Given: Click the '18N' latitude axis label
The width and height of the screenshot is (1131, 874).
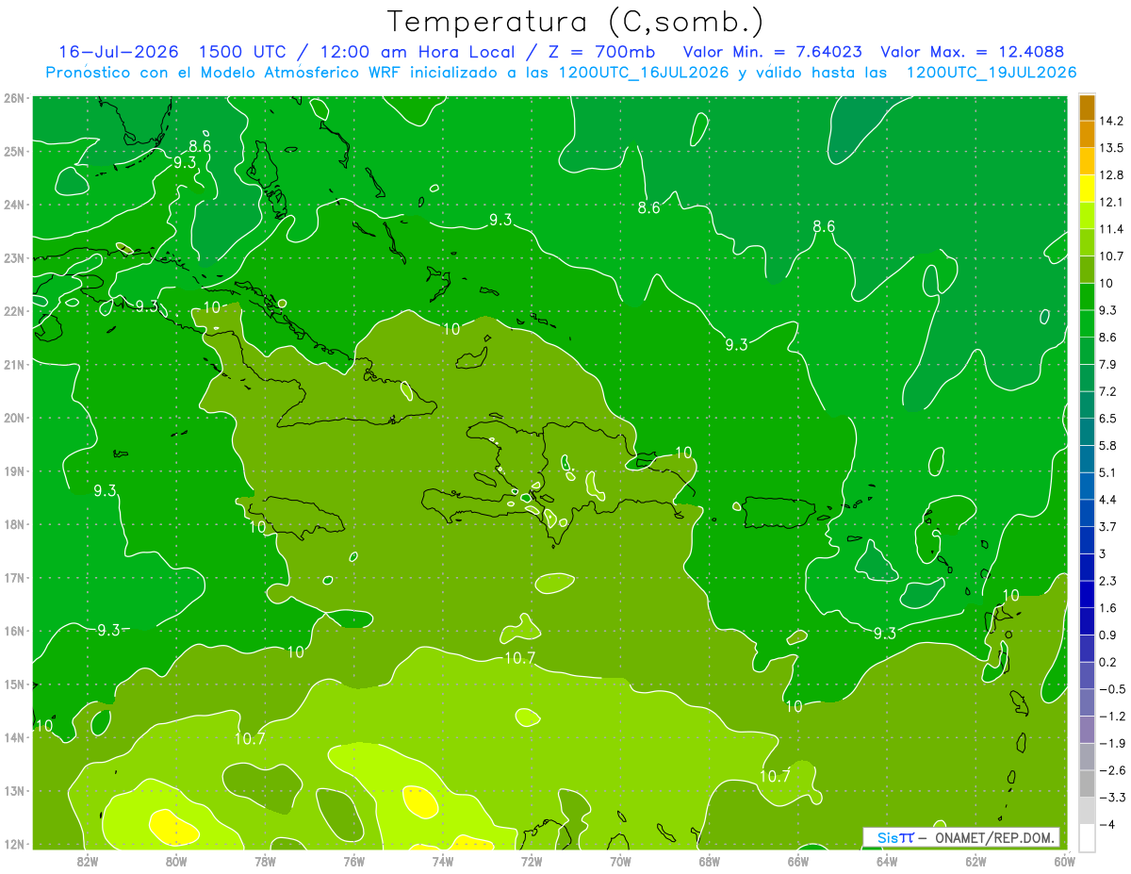Looking at the screenshot, I should click(x=13, y=524).
